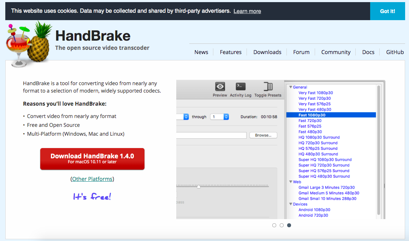Open the chapter end dropdown showing 1
Viewport: 409px width, 241px height.
click(220, 117)
